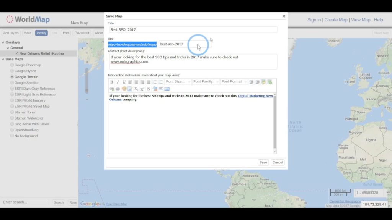Click the best-seo-2017 URL field
Image resolution: width=392 pixels, height=220 pixels.
click(185, 44)
